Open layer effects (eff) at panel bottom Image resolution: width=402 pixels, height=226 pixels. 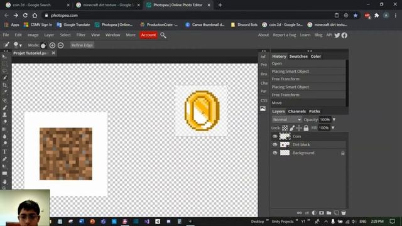pos(307,213)
